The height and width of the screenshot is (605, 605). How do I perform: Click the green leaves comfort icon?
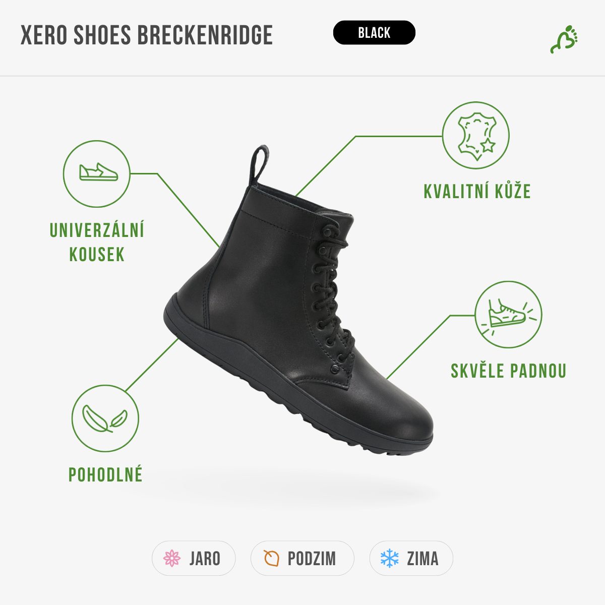[x=105, y=418]
